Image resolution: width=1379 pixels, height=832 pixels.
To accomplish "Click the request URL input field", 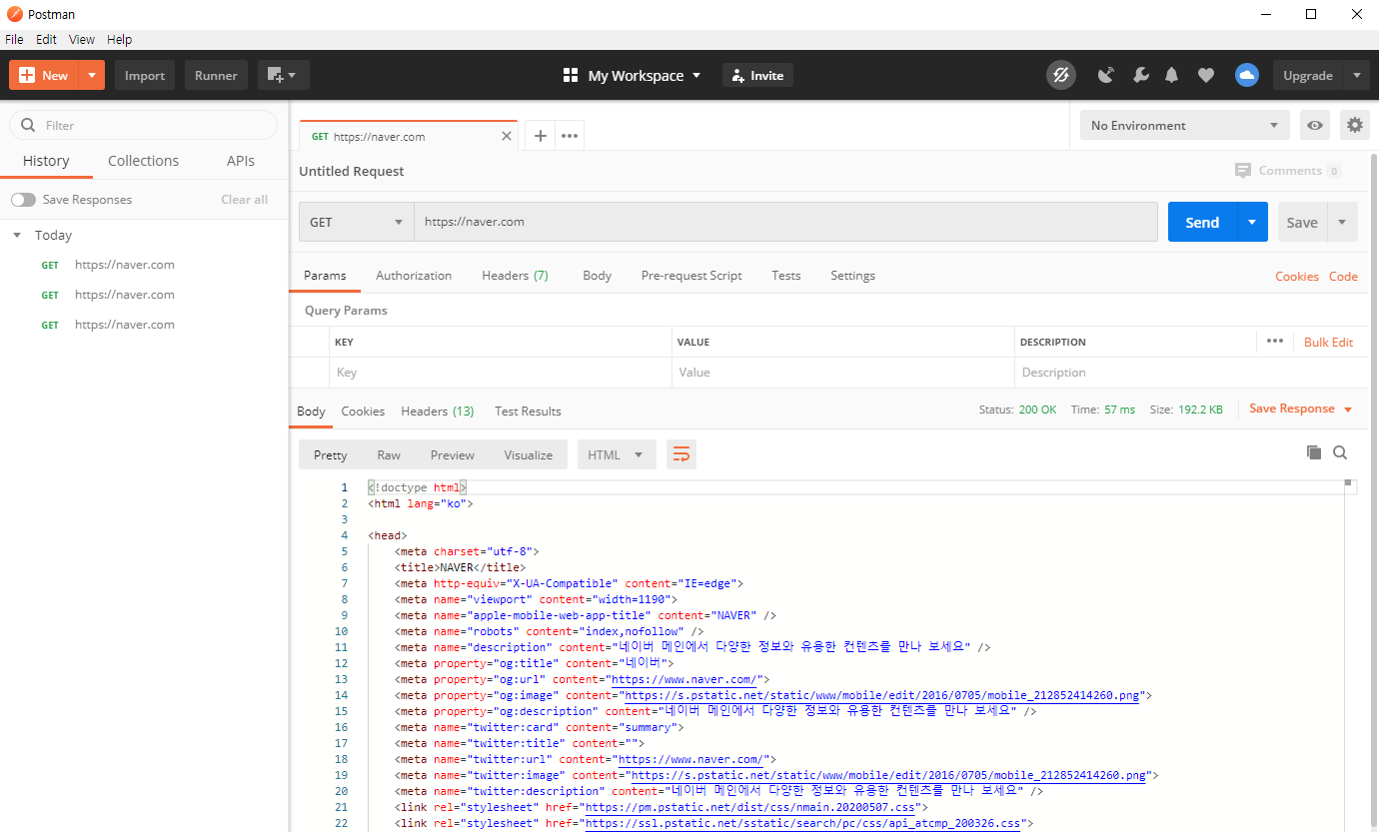I will pos(785,222).
